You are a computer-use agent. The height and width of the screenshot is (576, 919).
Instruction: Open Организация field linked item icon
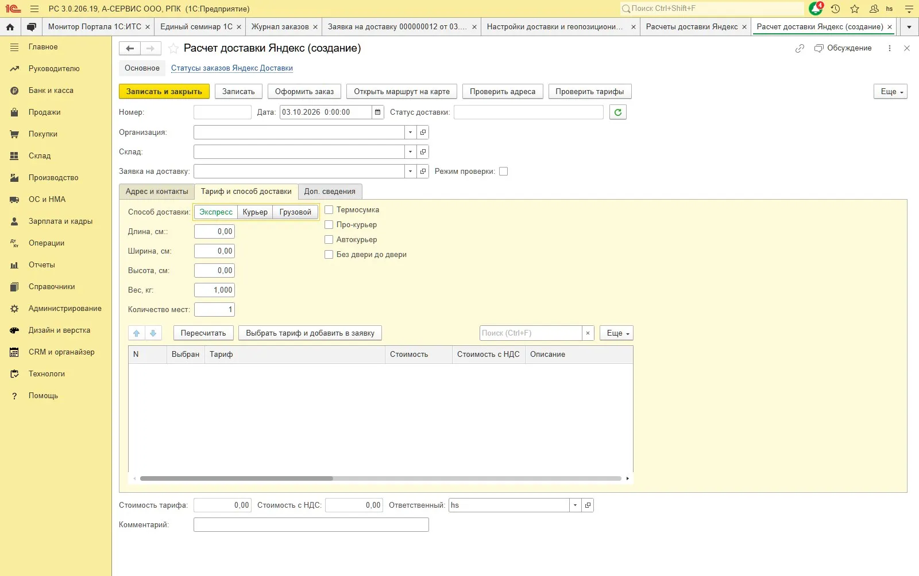[423, 133]
